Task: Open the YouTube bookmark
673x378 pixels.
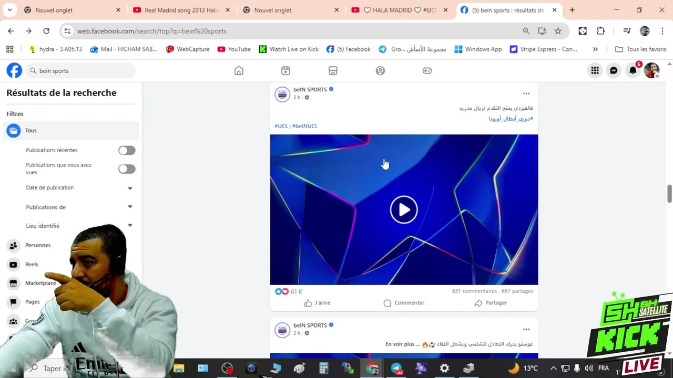Action: pyautogui.click(x=234, y=49)
